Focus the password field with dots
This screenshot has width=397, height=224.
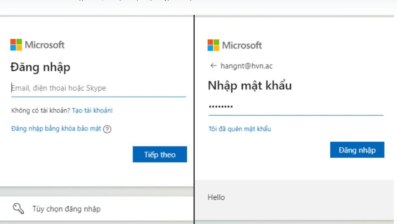(x=295, y=107)
